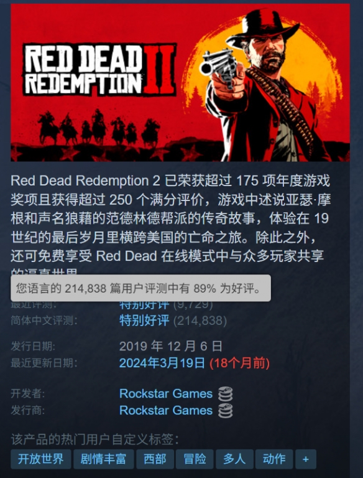The width and height of the screenshot is (363, 478).
Task: Choose the 西部 tag
Action: pyautogui.click(x=155, y=459)
